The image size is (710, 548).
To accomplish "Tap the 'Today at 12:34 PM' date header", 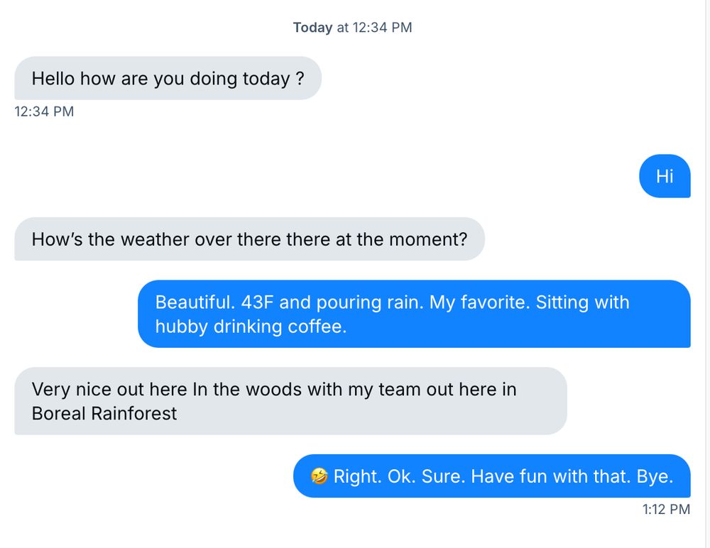I will (x=352, y=28).
